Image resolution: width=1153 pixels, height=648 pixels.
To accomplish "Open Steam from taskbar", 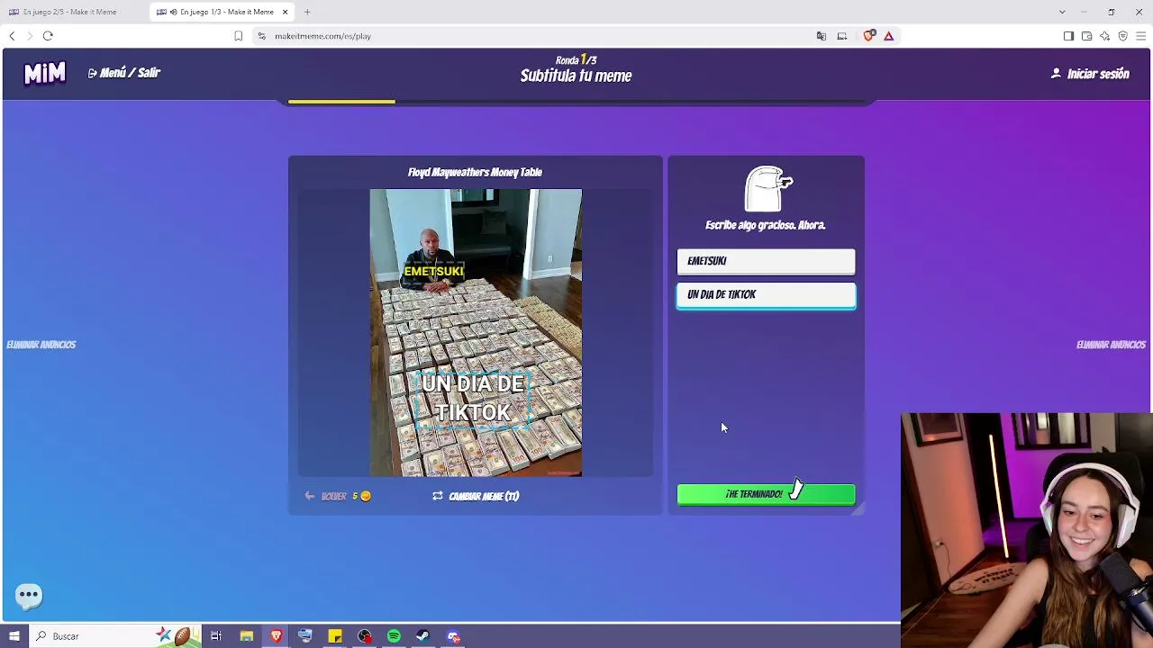I will (423, 636).
